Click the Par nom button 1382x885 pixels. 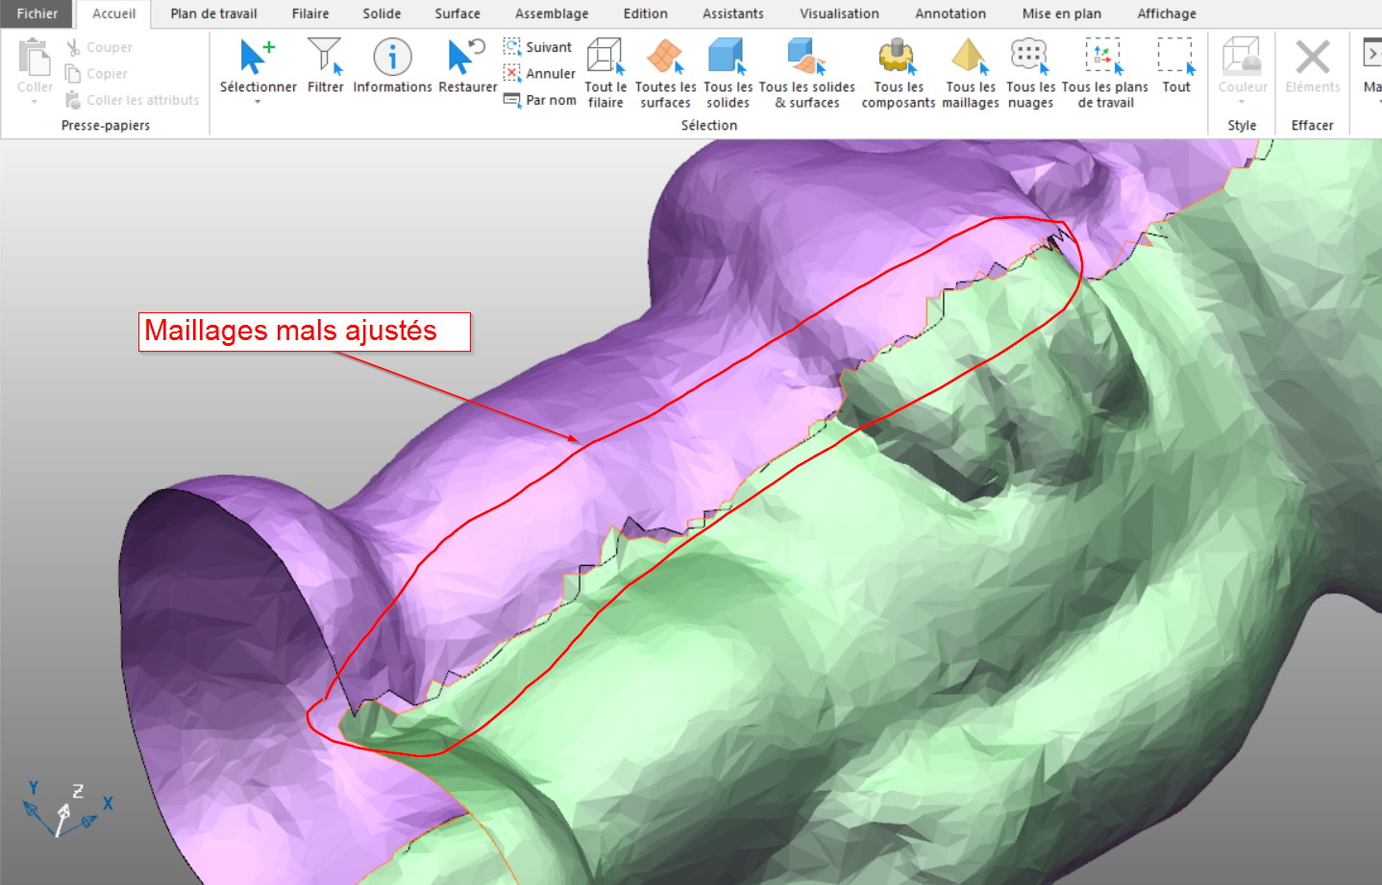pos(540,100)
